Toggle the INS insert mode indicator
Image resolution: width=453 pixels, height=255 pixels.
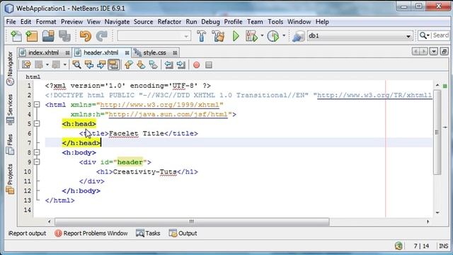444,246
